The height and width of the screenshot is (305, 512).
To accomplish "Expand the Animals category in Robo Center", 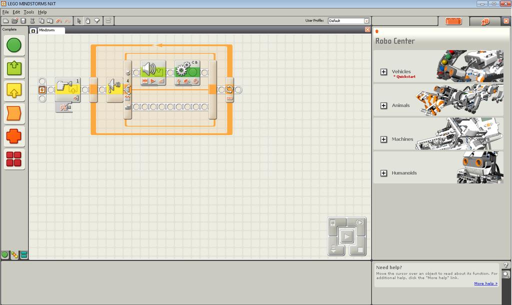I will (x=383, y=105).
